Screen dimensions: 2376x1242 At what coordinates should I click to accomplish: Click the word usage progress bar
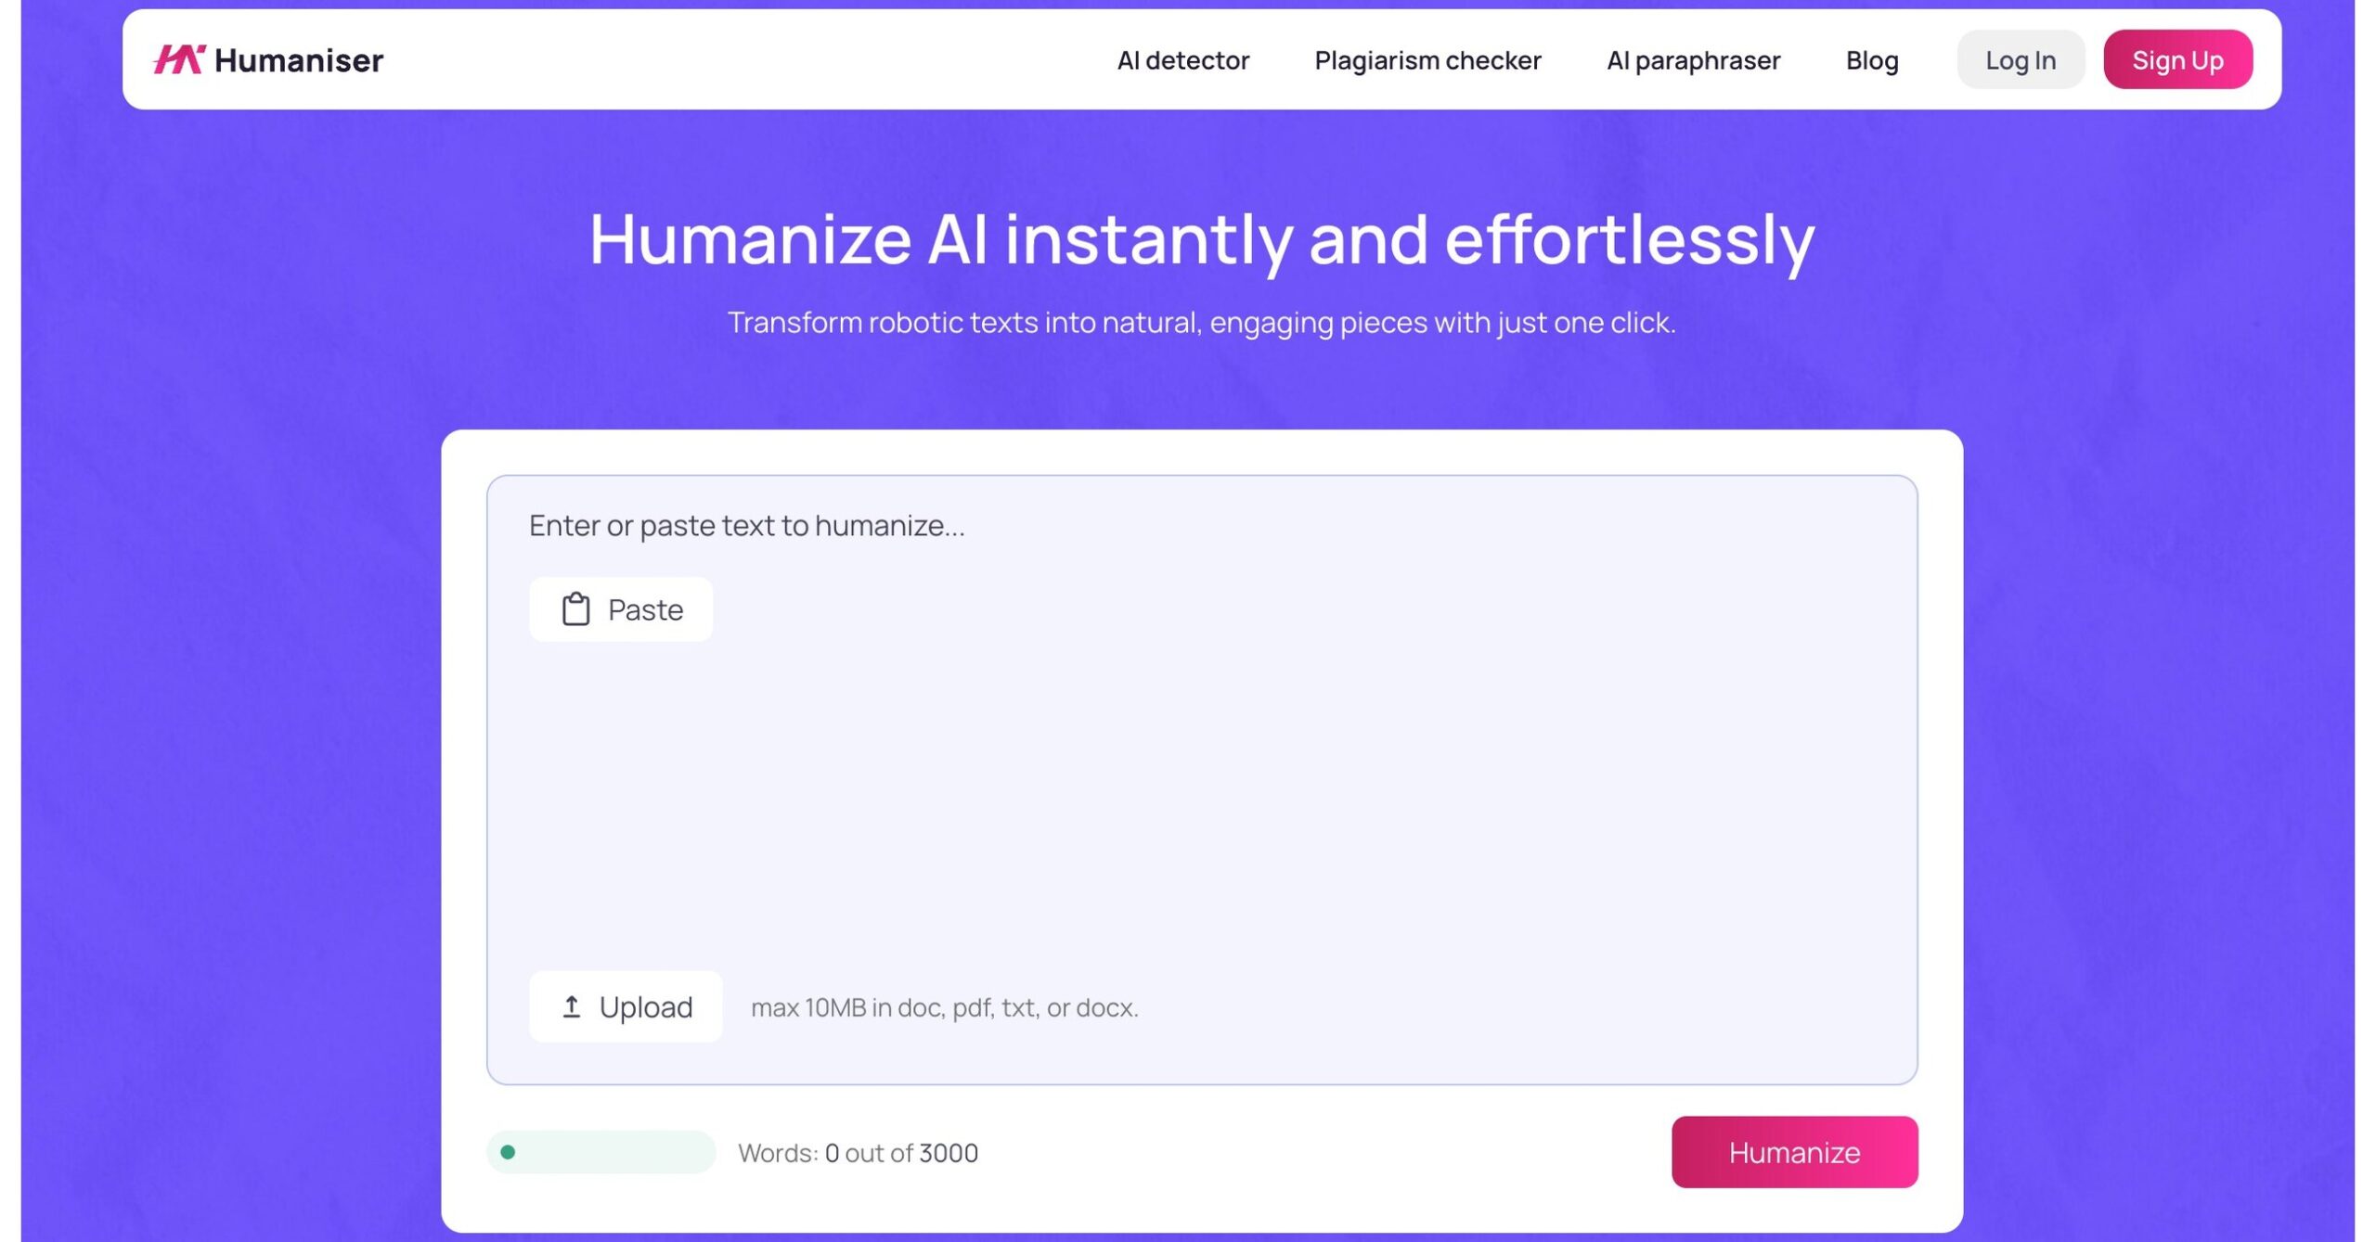[x=601, y=1152]
